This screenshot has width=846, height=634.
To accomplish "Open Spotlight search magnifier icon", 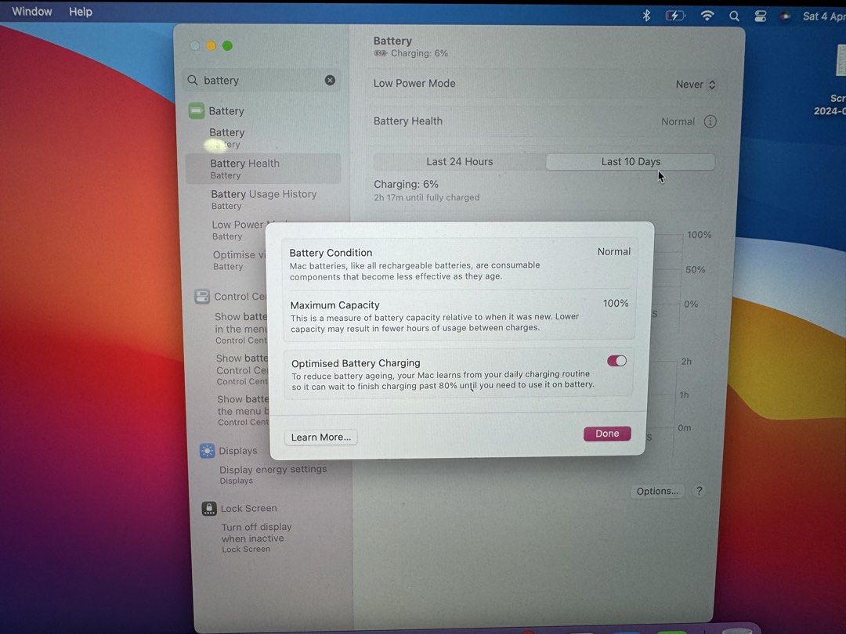I will pos(734,16).
